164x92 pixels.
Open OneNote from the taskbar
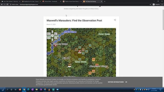click(x=33, y=90)
